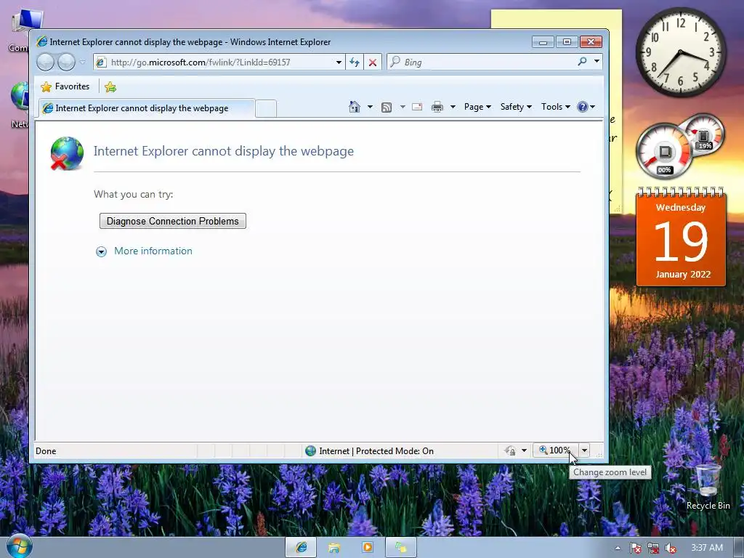Expand the address bar autocomplete dropdown

pos(339,62)
